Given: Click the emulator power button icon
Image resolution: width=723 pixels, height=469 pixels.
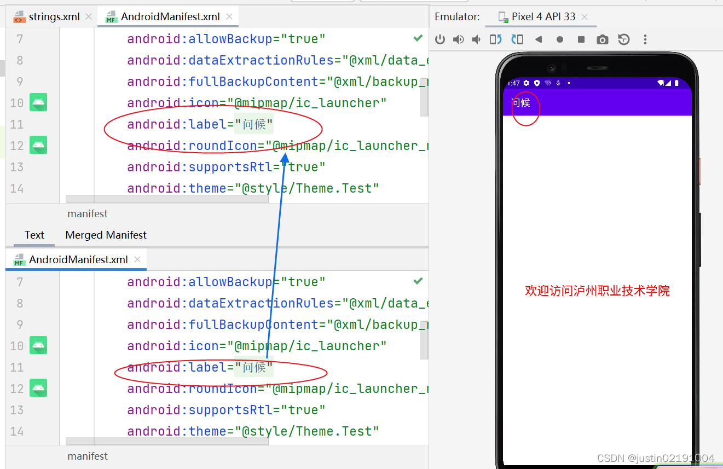Looking at the screenshot, I should [x=440, y=39].
